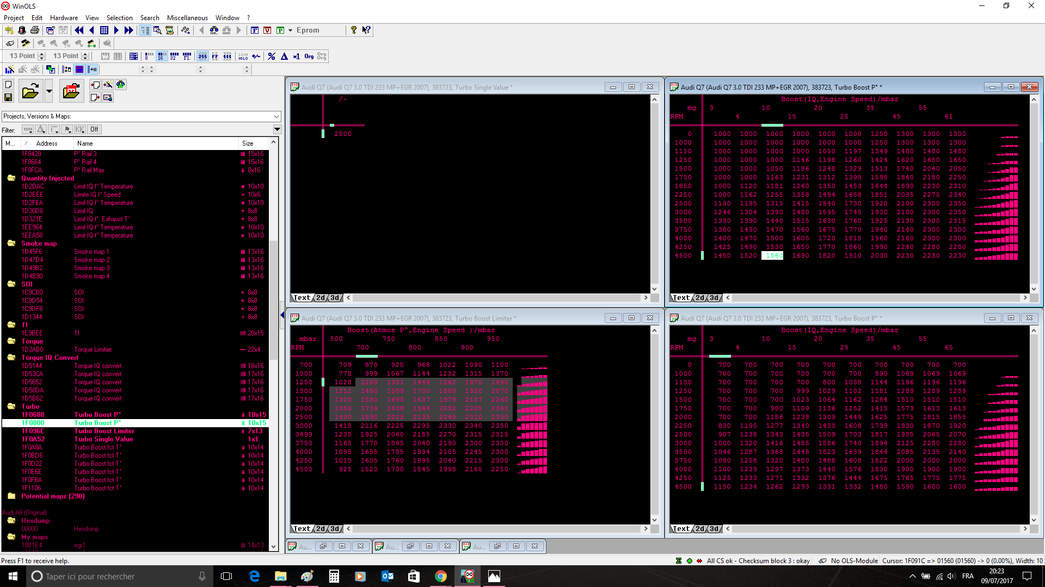Toggle hexadecimal FF number format

(x=215, y=56)
